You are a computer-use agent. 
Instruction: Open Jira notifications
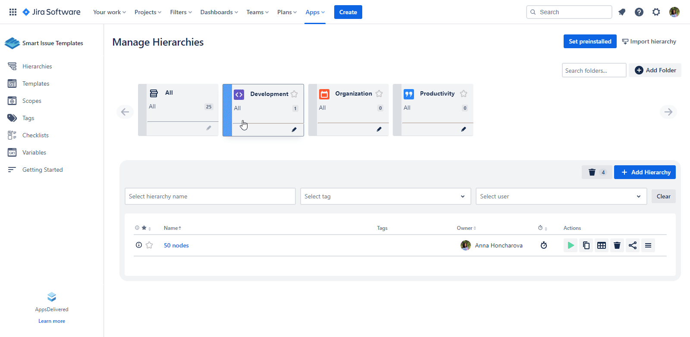(x=622, y=12)
